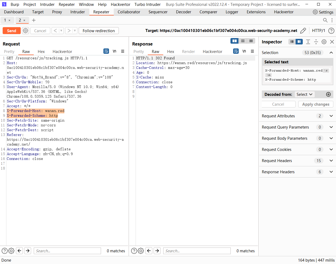Open Inspector settings gear
This screenshot has height=264, width=336.
pos(324,42)
